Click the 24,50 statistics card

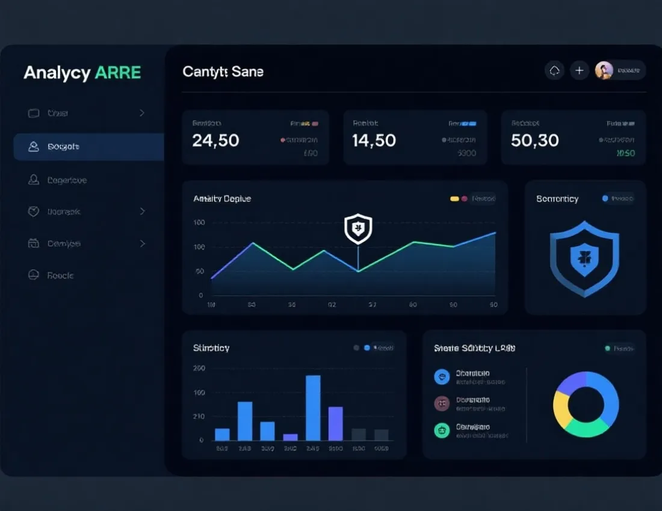(x=255, y=138)
